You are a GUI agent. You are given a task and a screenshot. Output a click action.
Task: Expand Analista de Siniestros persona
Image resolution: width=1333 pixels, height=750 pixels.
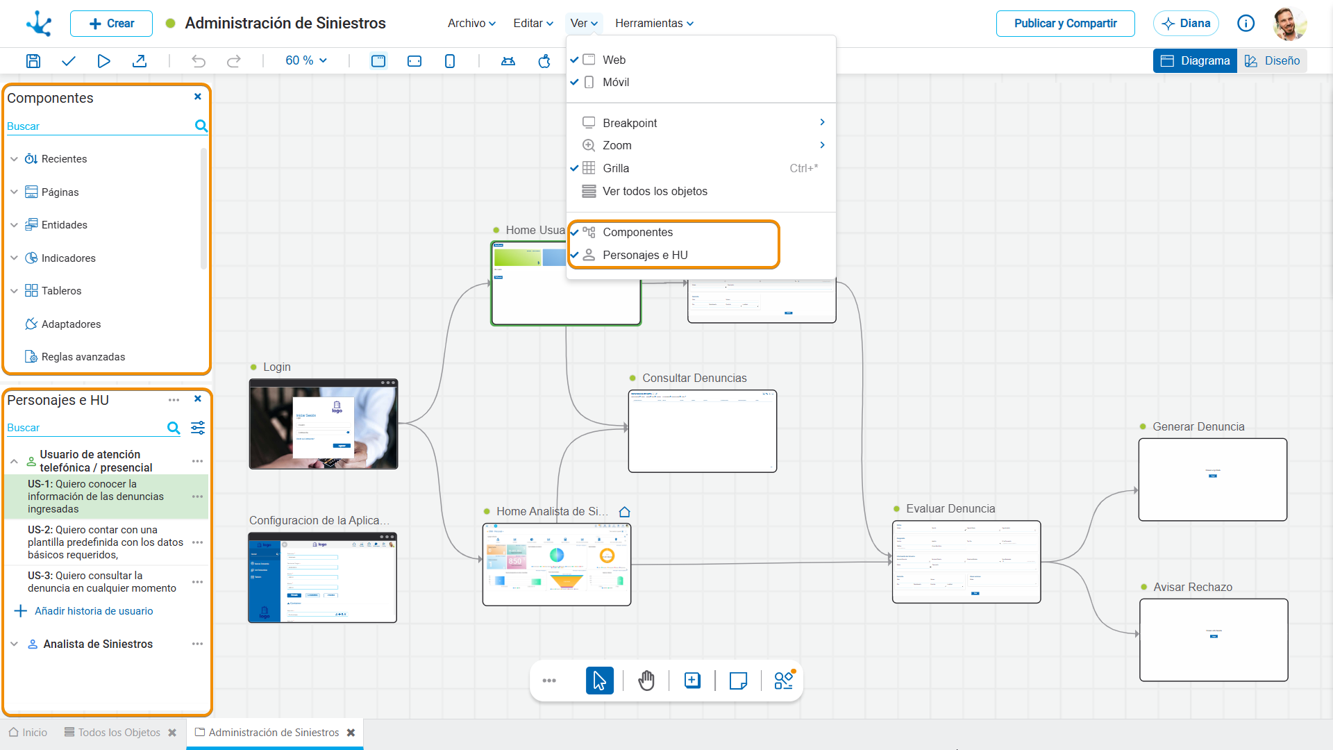[x=14, y=644]
